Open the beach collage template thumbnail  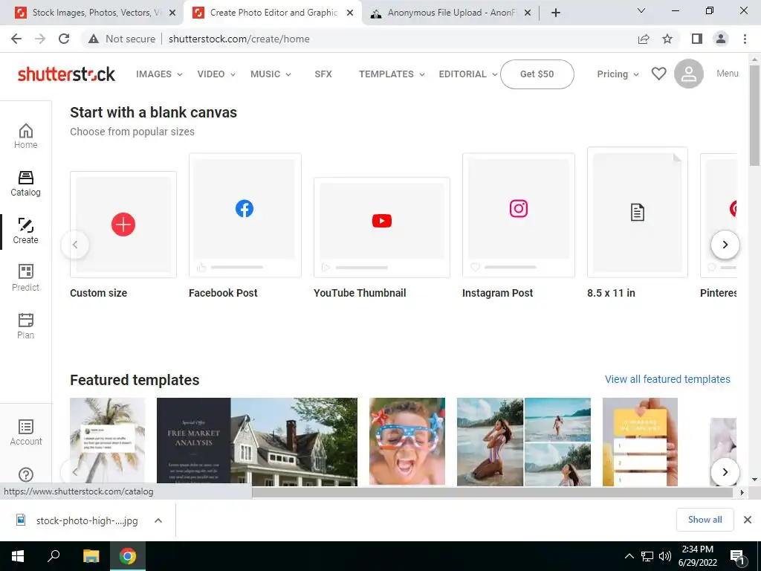[524, 442]
